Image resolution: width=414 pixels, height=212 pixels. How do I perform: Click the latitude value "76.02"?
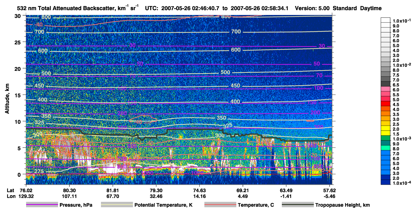25,190
